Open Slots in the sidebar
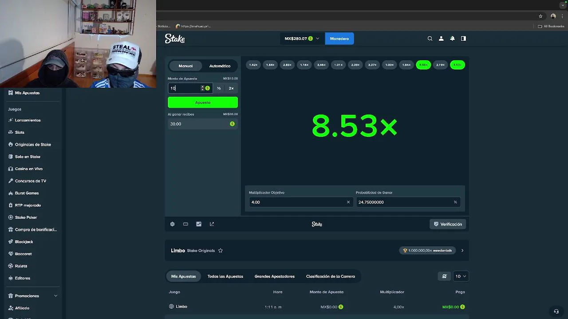The height and width of the screenshot is (319, 568). click(20, 132)
